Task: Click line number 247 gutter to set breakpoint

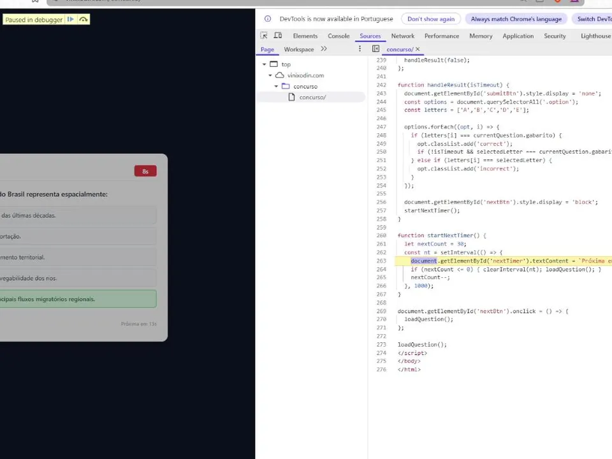Action: pos(381,127)
